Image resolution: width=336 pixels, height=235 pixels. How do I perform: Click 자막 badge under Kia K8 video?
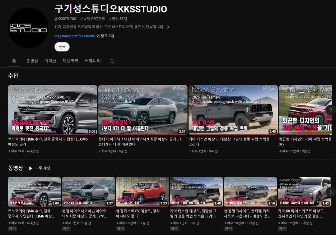(282, 229)
